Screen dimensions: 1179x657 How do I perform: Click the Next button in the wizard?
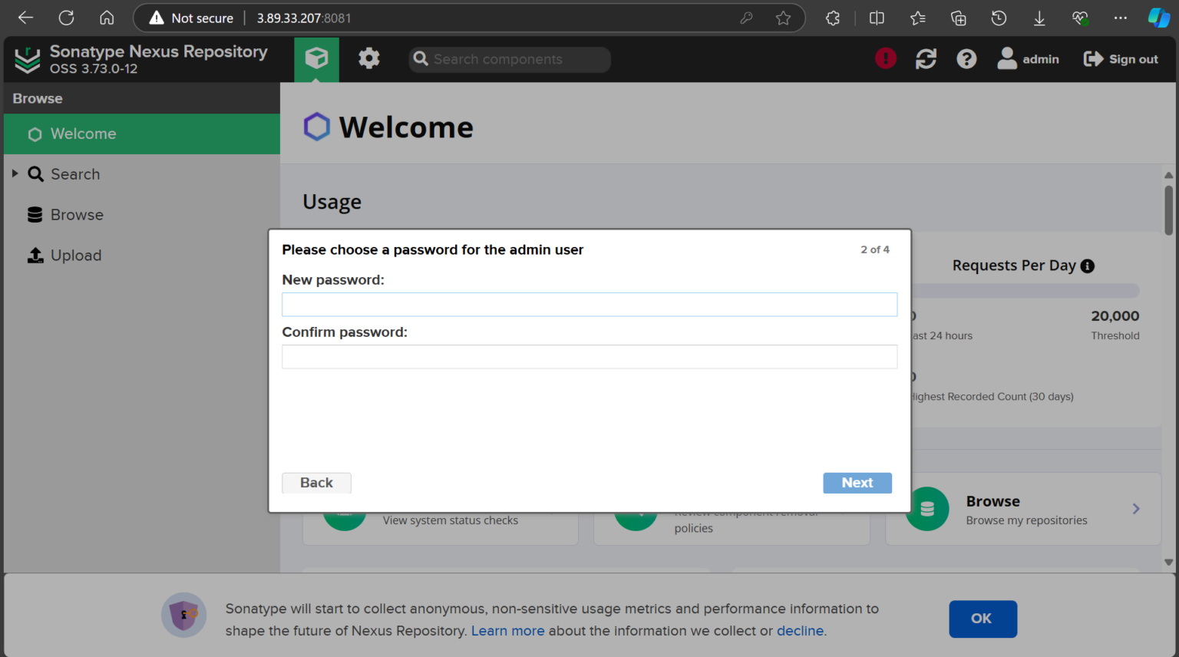[857, 483]
